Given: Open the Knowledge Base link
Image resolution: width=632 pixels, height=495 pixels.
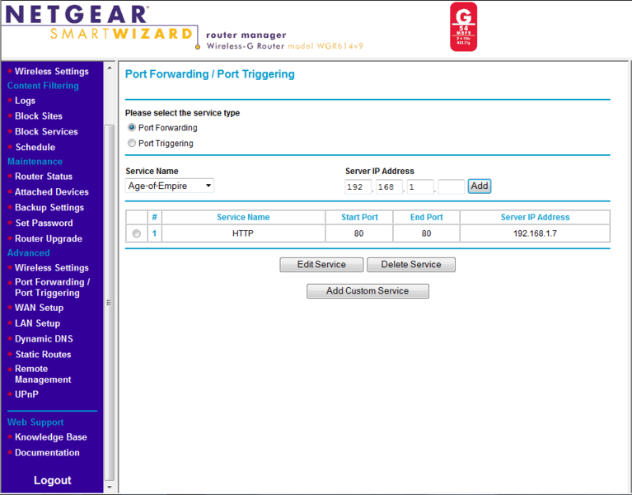Looking at the screenshot, I should click(x=51, y=437).
